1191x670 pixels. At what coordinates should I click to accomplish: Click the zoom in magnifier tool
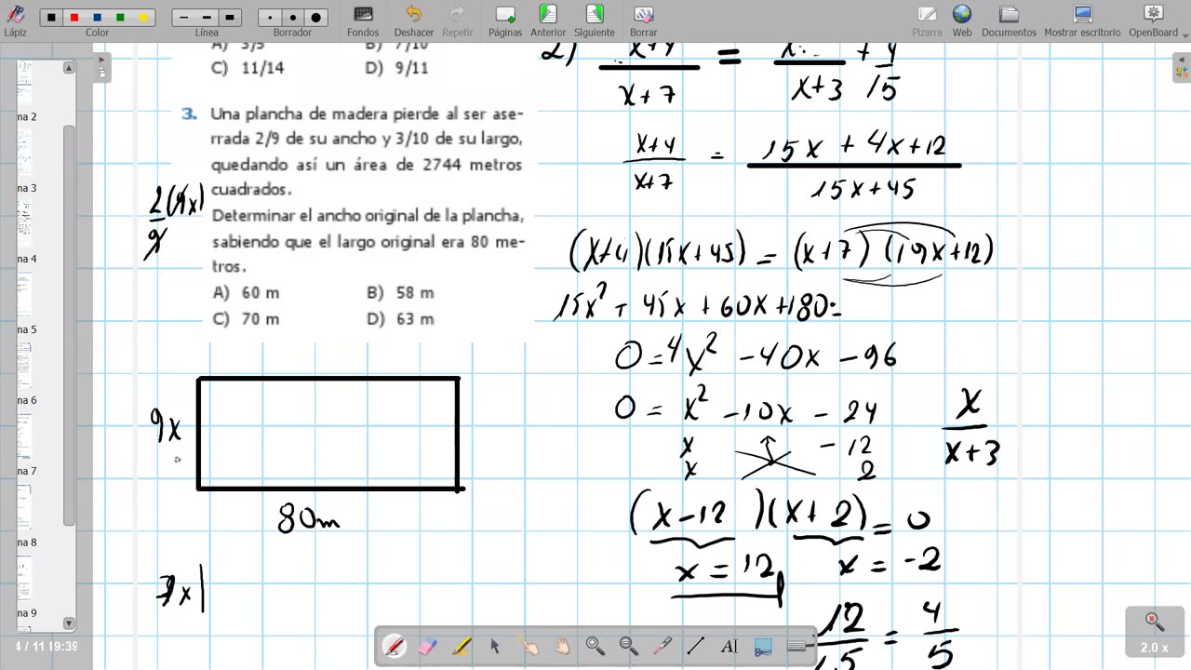595,646
